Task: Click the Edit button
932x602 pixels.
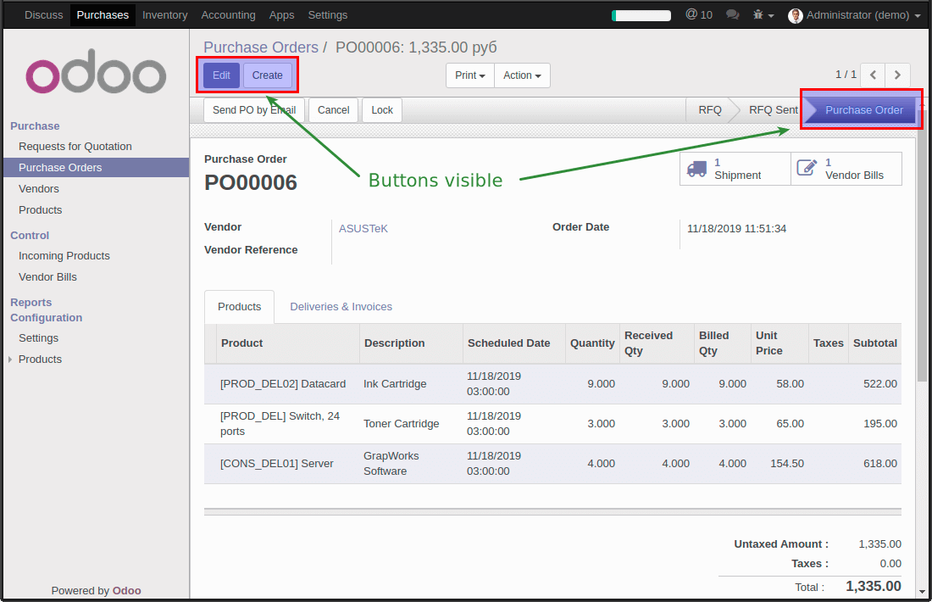Action: coord(221,75)
